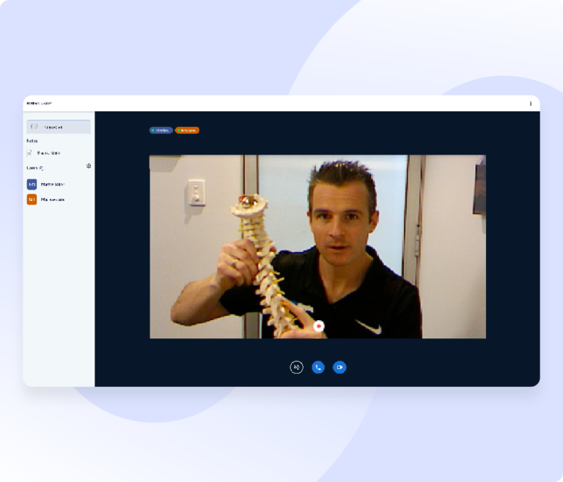Screen dimensions: 563x482
Task: Click the round icon beside the Users heading
Action: 89,166
